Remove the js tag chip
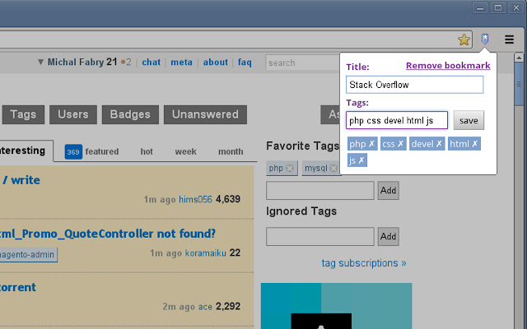The width and height of the screenshot is (527, 329). pos(361,160)
